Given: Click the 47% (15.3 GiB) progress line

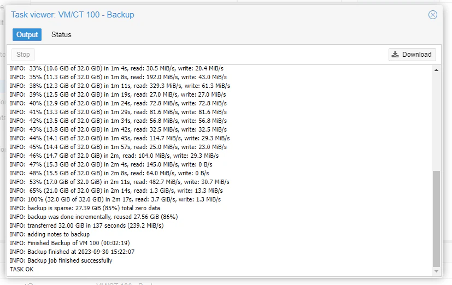Looking at the screenshot, I should pos(111,164).
